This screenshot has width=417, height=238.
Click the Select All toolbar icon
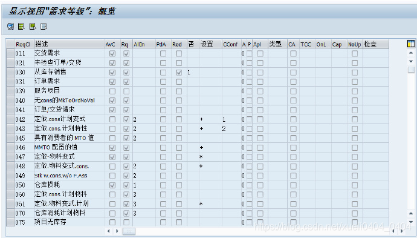[x=21, y=27]
